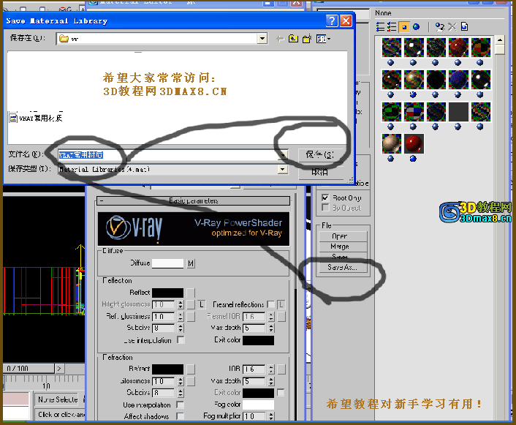Select the beige sphere material thumbnail
The height and width of the screenshot is (425, 516).
[x=391, y=143]
